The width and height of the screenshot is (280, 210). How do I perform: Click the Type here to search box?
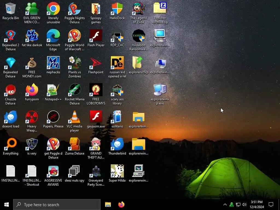point(57,205)
